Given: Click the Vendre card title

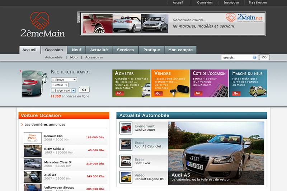Looking at the screenshot, I should click(x=163, y=73).
